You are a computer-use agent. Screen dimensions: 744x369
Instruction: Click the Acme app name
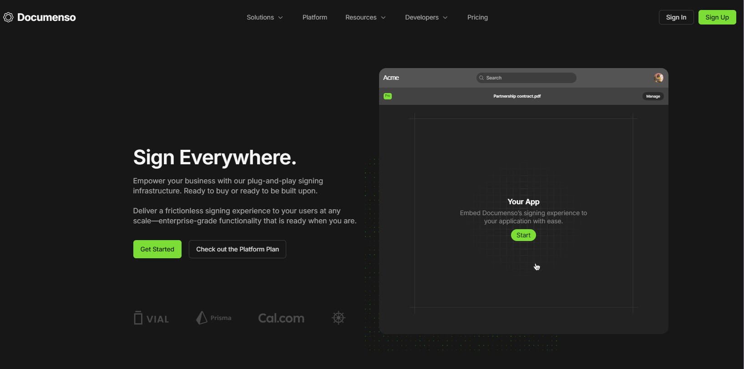391,78
